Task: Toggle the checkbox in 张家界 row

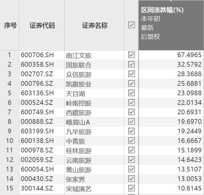Action: pos(131,179)
